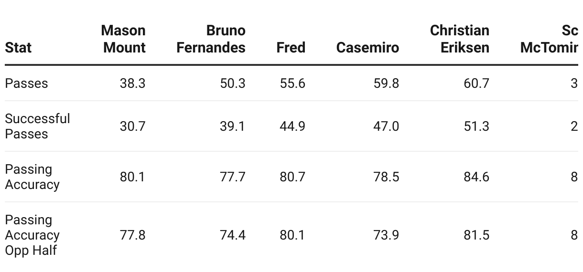This screenshot has height=272, width=583.
Task: Select the Mason Mount column header
Action: tap(123, 39)
